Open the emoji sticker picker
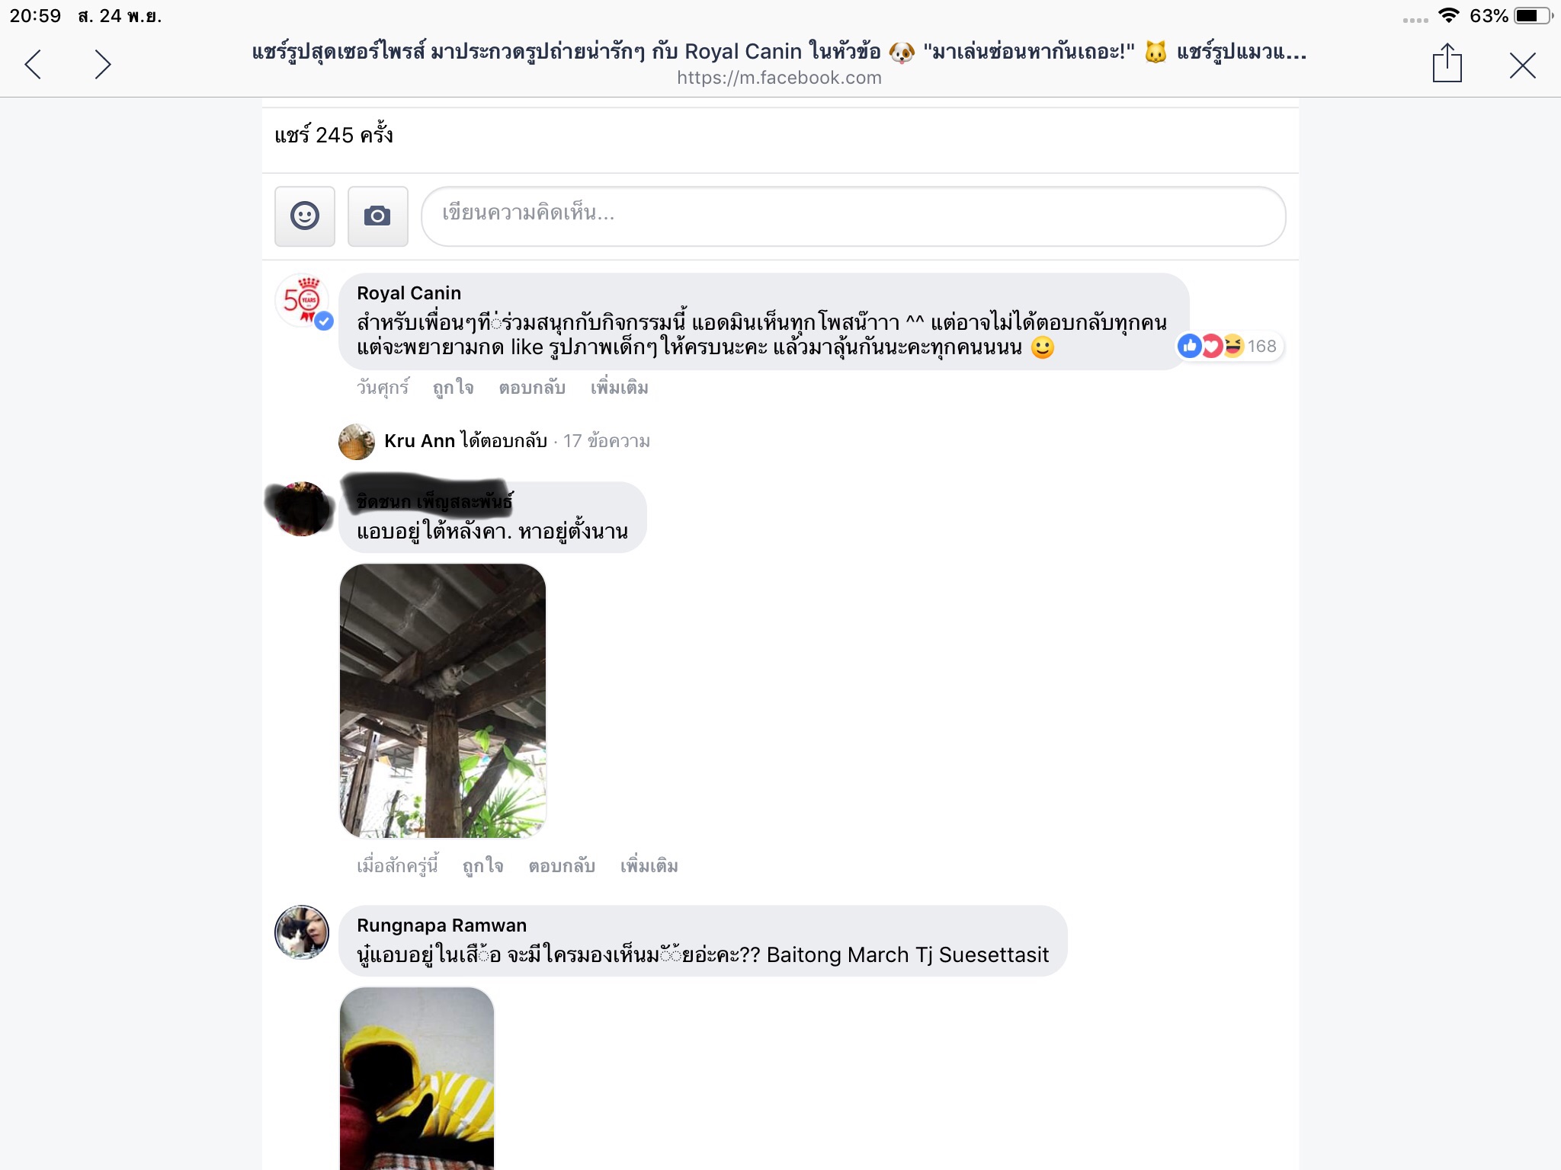 tap(305, 216)
